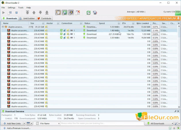Viewport: 181px width, 130px height.
Task: Move selection to bottom of list
Action: click(x=47, y=12)
